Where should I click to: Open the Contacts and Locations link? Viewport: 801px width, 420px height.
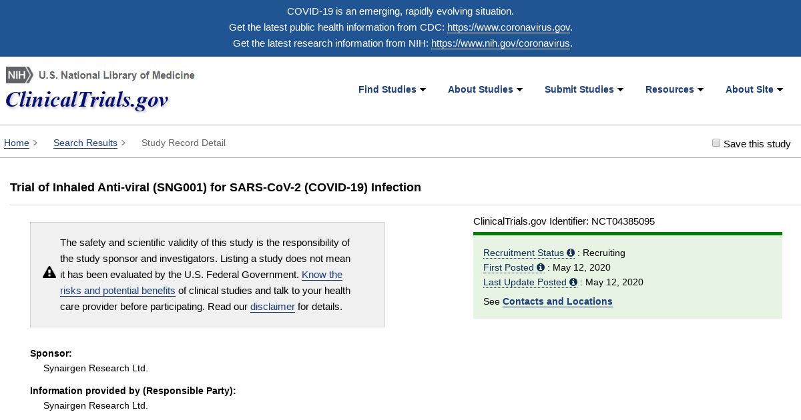point(557,301)
